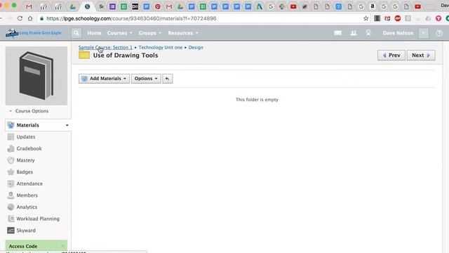Switch to the Amazon browser tab

373,6
